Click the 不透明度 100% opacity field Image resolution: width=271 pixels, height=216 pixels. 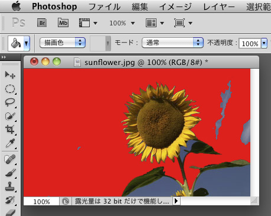tap(250, 44)
